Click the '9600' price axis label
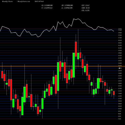The width and height of the screenshot is (125, 125). (119, 114)
